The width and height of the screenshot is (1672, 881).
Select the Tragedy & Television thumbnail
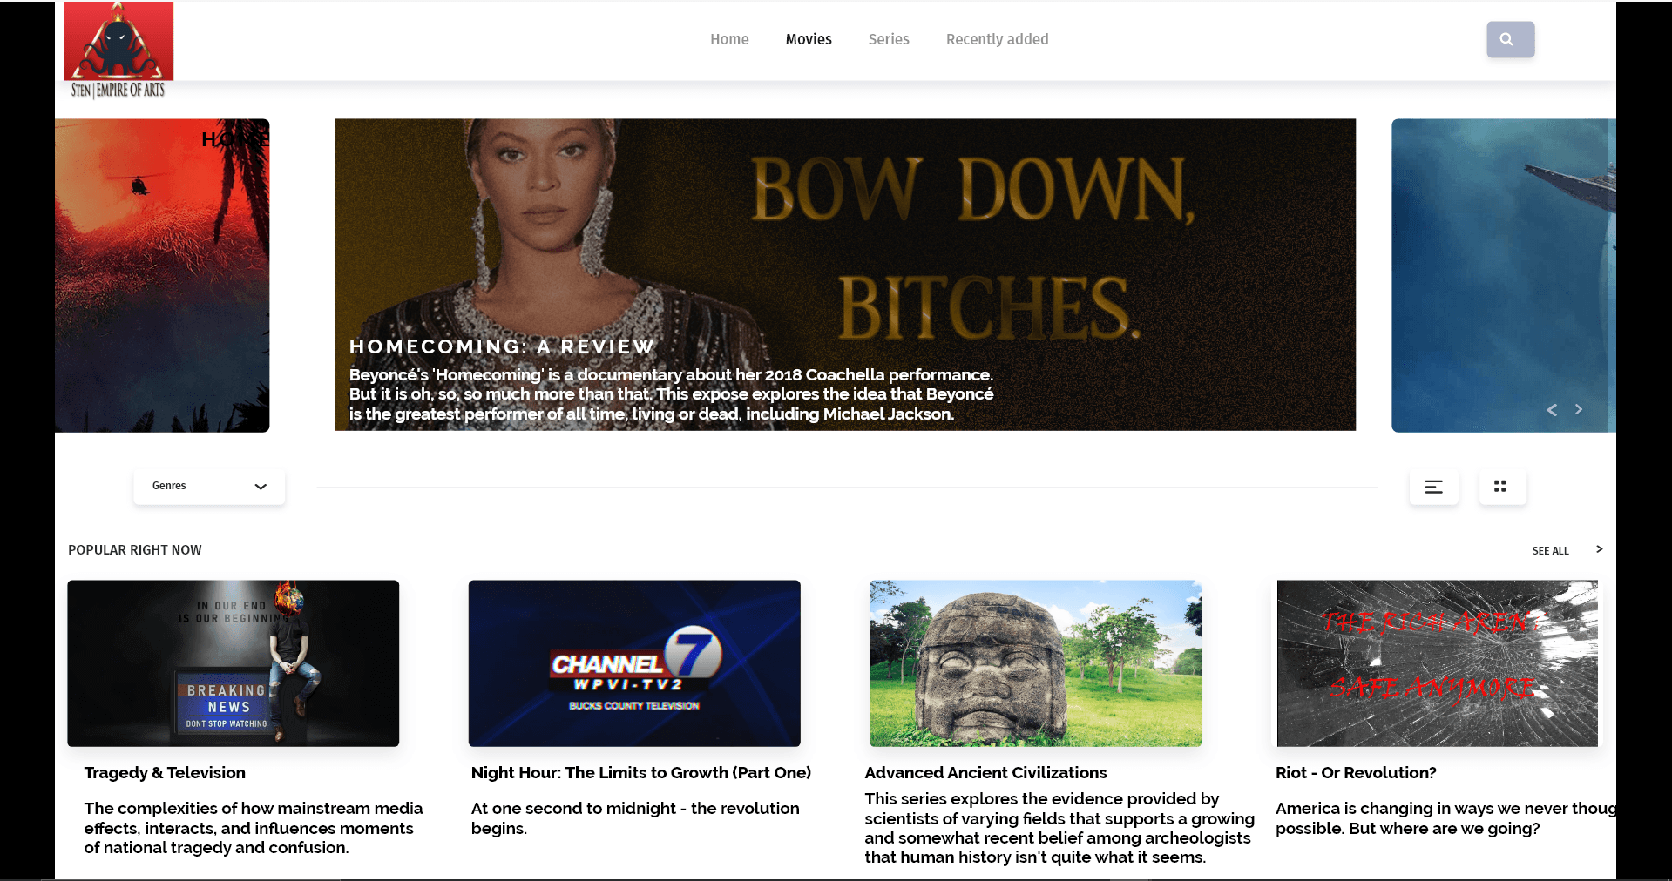(x=234, y=663)
